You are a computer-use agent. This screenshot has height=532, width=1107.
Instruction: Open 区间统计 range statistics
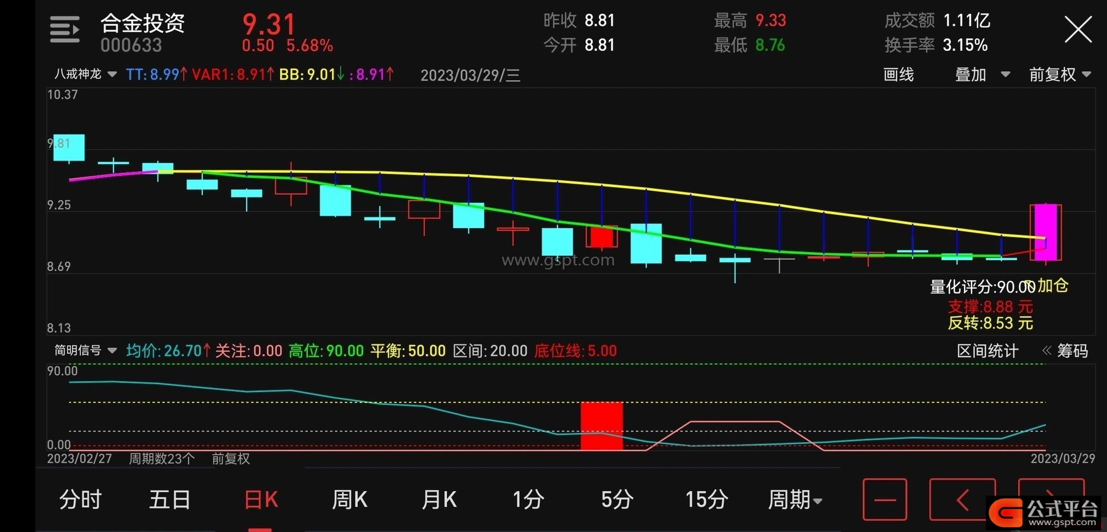[987, 351]
